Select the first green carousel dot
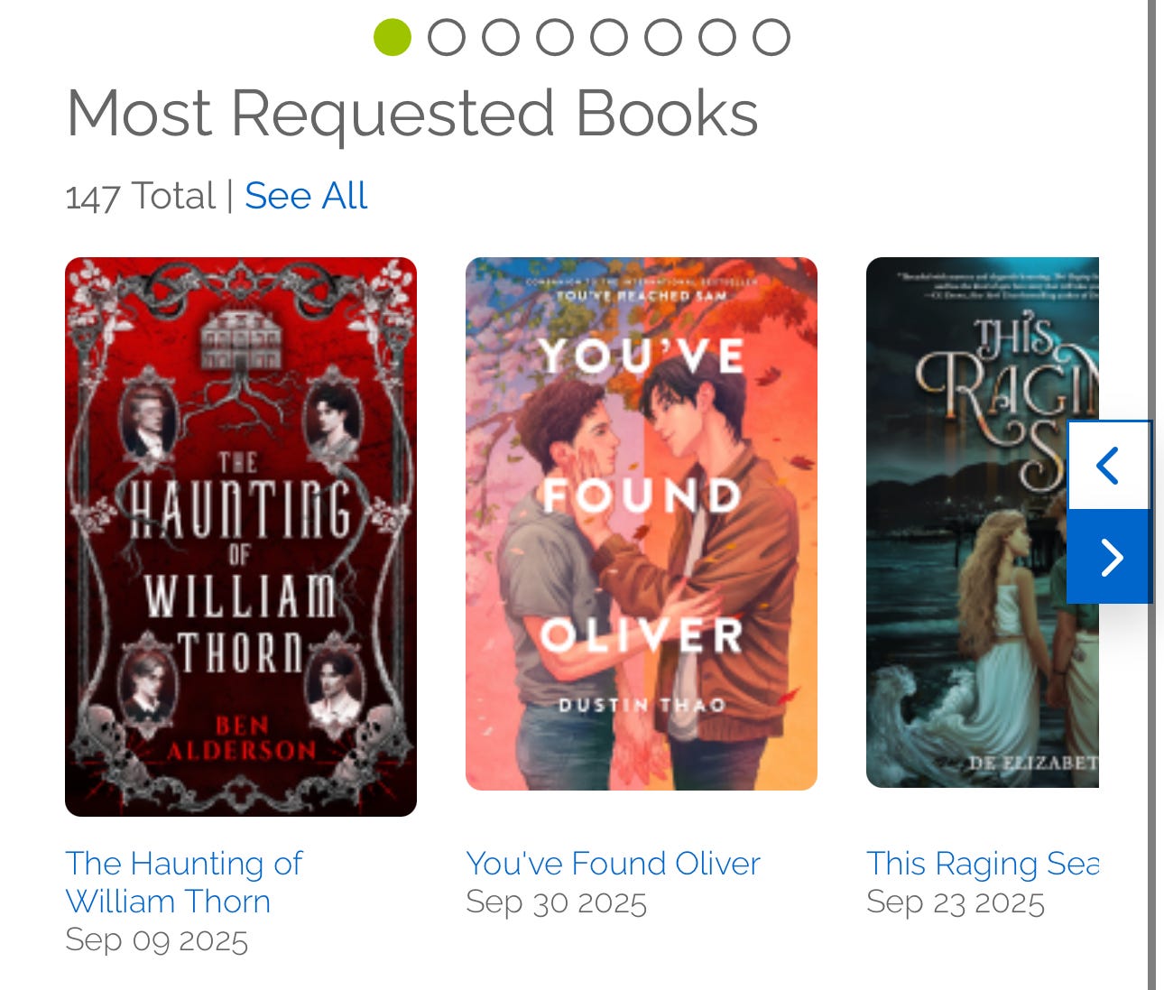This screenshot has width=1164, height=990. [x=393, y=37]
